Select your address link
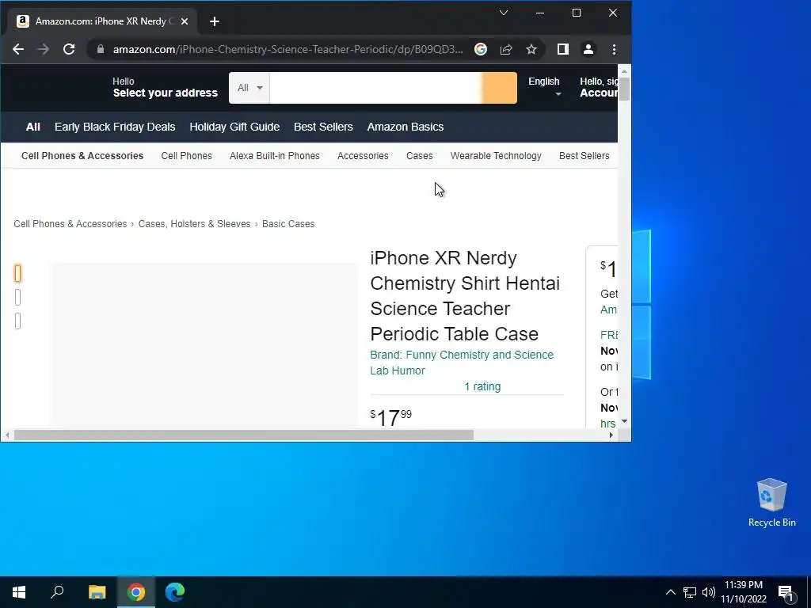This screenshot has height=608, width=811. 165,87
